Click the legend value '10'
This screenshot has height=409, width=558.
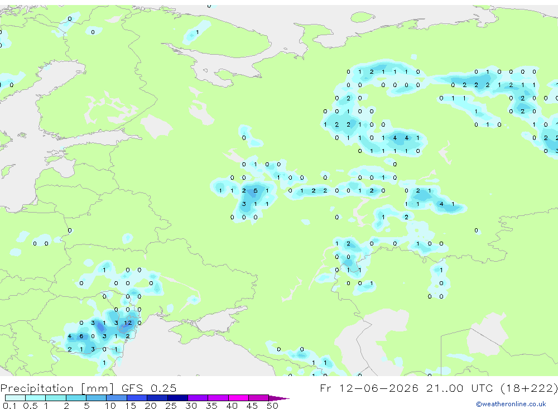coord(110,406)
